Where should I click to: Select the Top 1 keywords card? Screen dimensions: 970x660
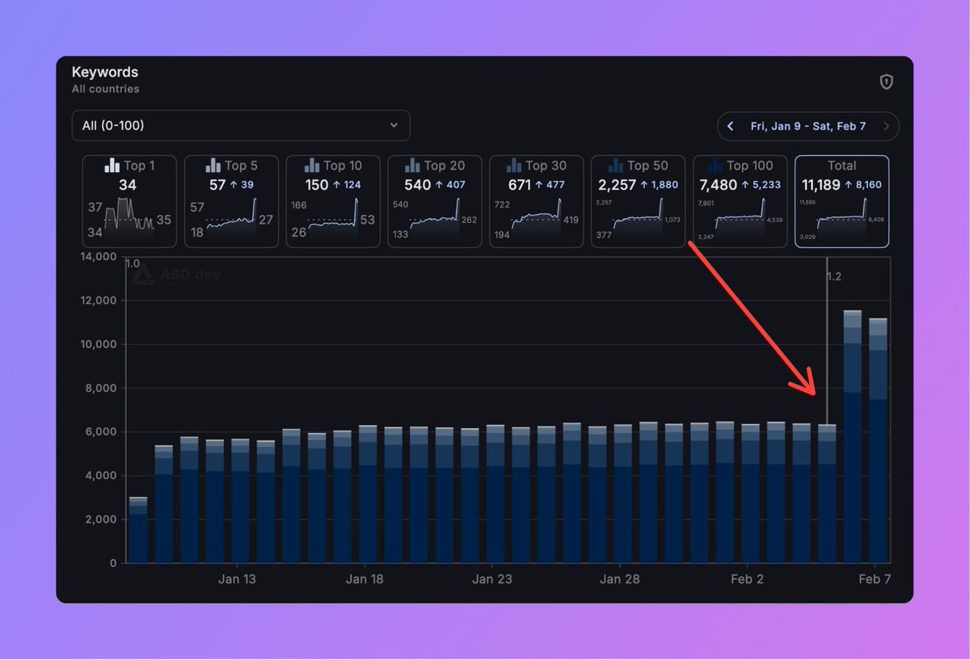pyautogui.click(x=129, y=201)
